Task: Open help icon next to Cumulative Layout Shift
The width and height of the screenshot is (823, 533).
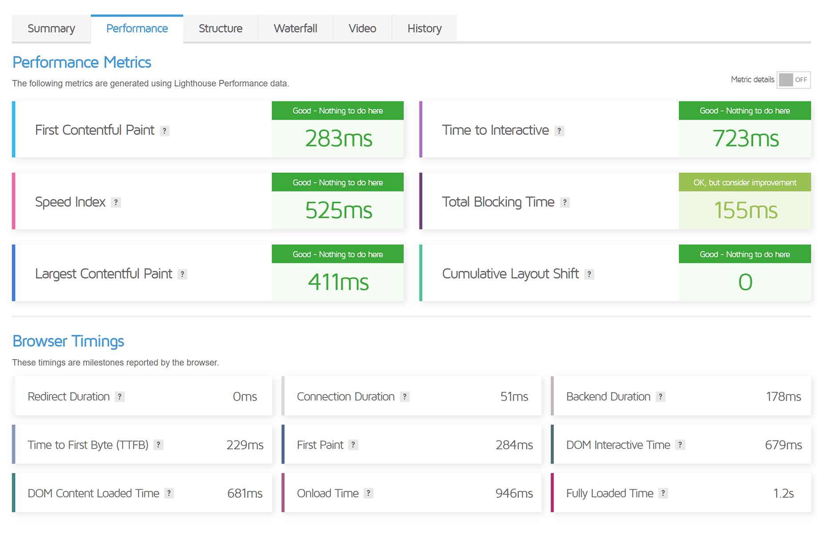Action: tap(589, 274)
